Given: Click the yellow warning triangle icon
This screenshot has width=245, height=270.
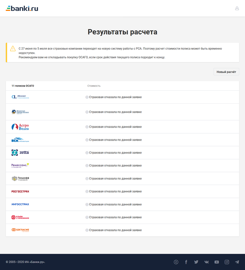Looking at the screenshot, I should click(x=13, y=48).
